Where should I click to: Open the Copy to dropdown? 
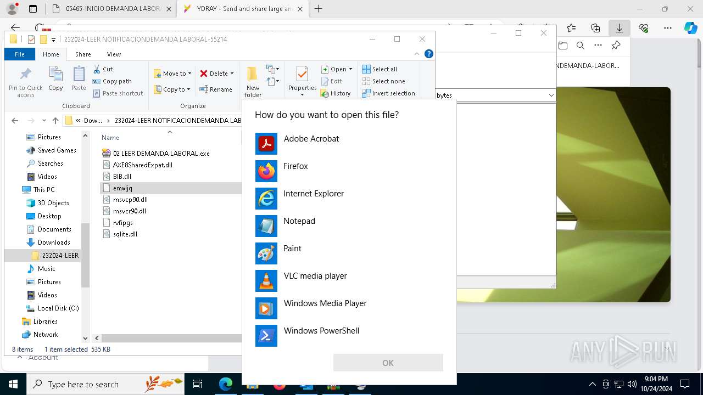(172, 89)
